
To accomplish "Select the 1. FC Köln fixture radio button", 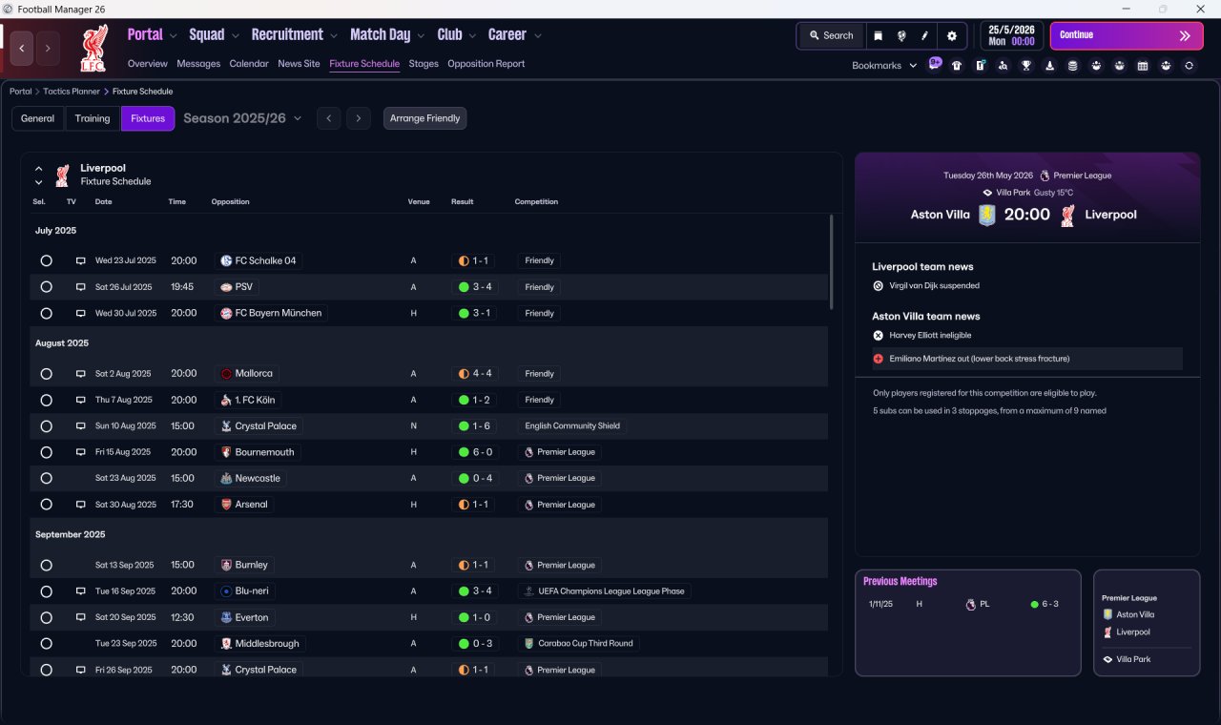I will tap(46, 400).
